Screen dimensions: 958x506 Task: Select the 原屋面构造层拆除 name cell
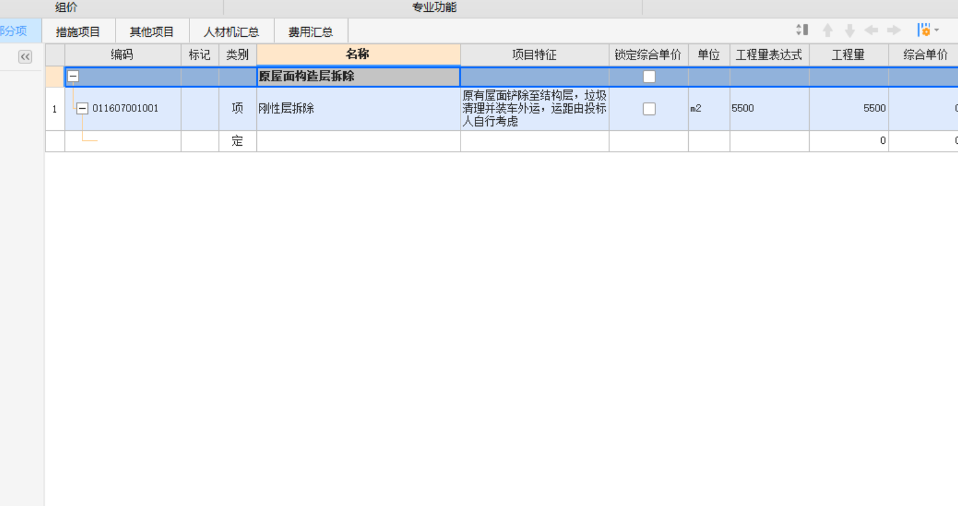pyautogui.click(x=358, y=77)
